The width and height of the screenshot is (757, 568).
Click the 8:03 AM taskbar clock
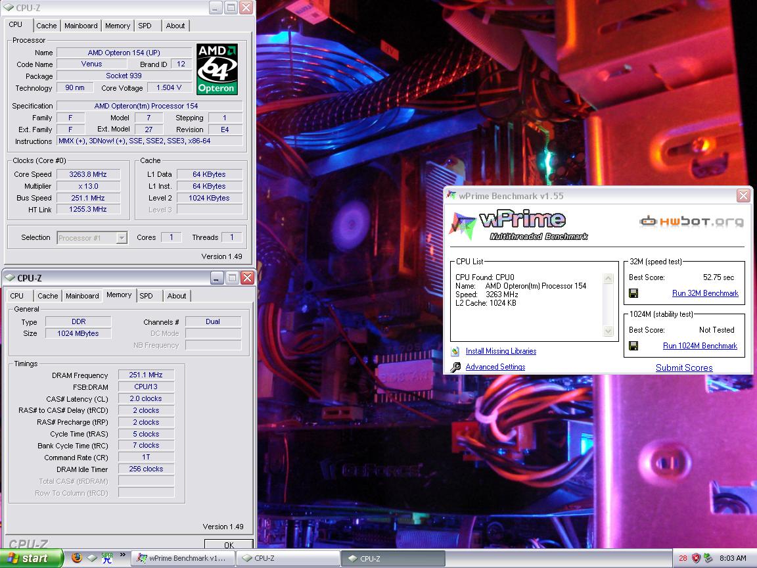tap(733, 558)
